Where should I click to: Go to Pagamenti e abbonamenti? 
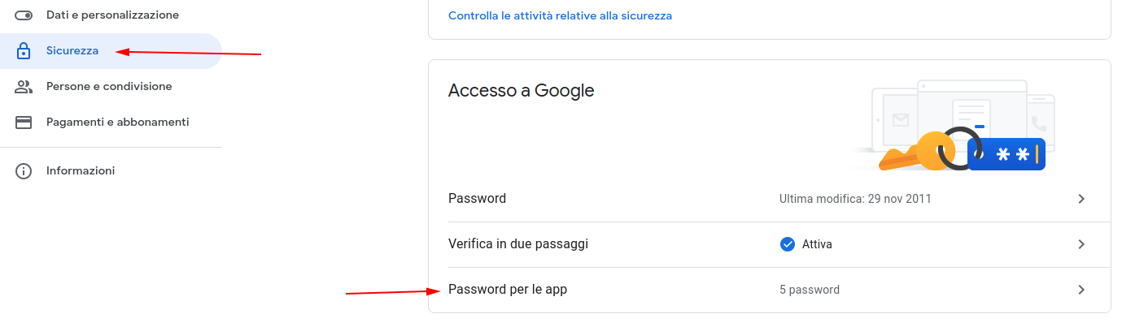[117, 123]
